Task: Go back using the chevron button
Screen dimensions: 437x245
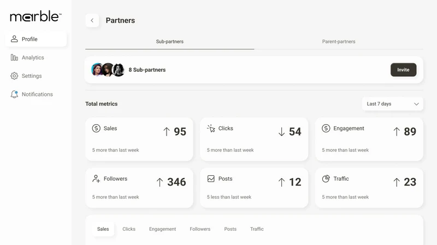Action: [x=92, y=20]
